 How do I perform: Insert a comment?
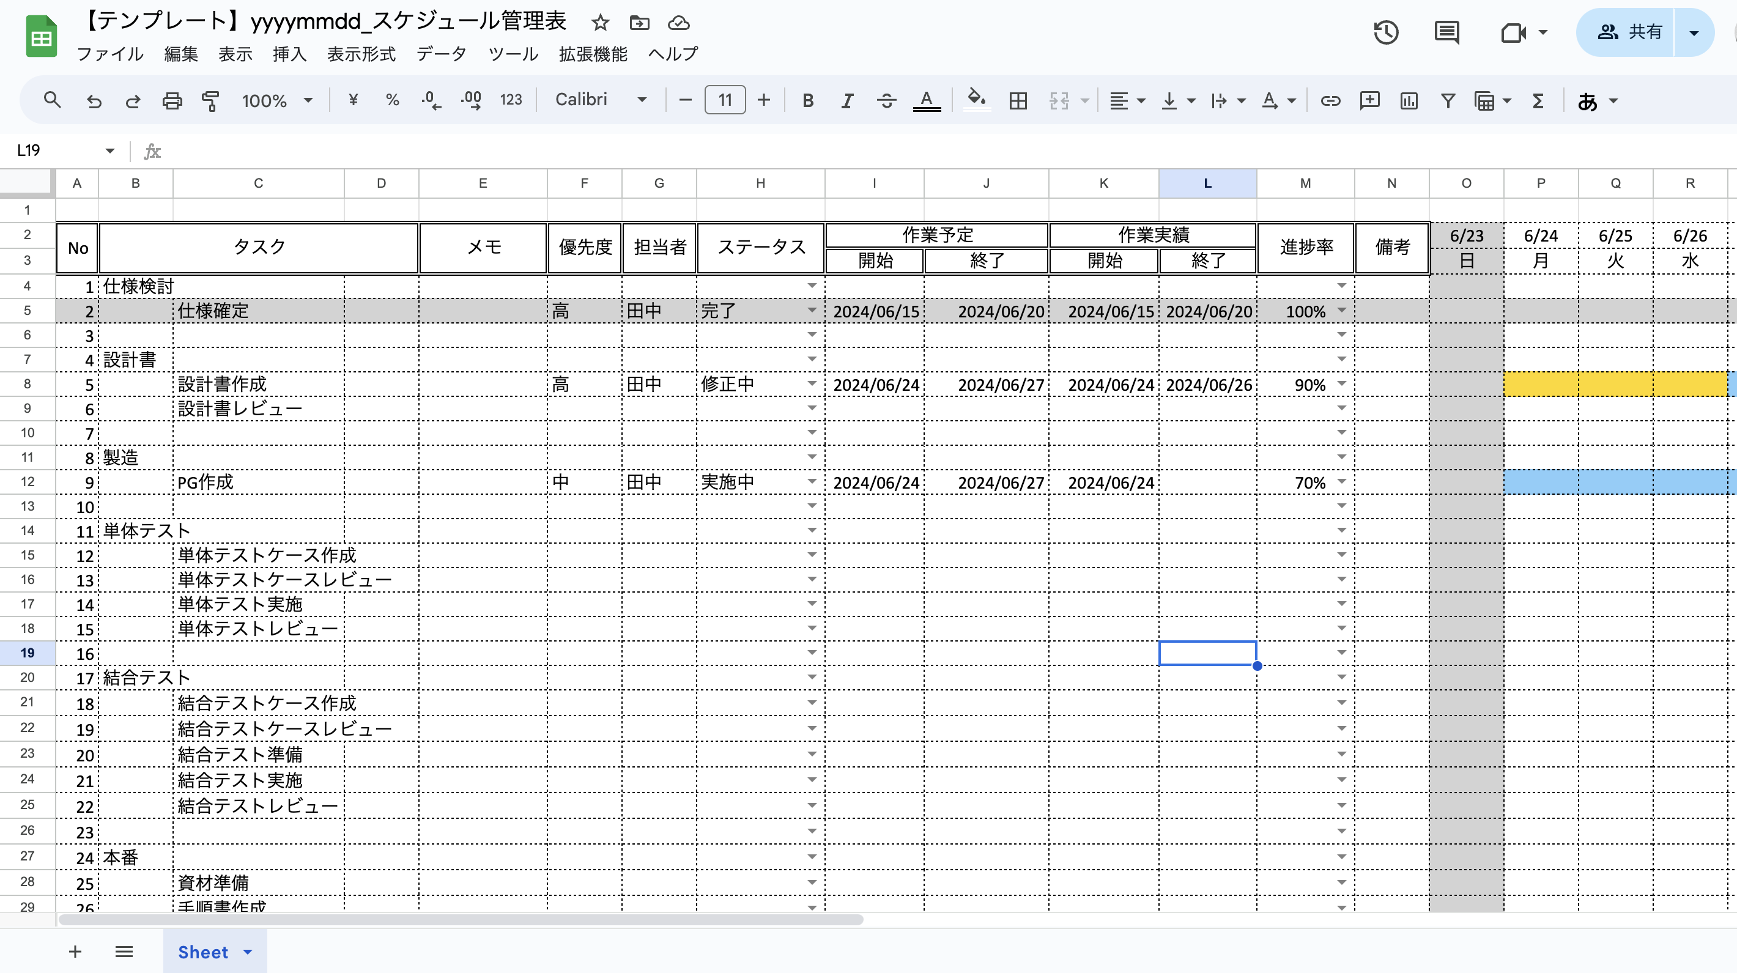coord(1369,100)
